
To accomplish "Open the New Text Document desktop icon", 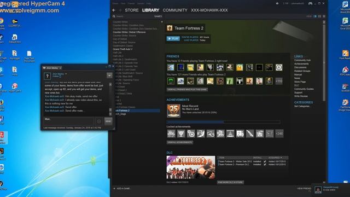I will (29, 56).
